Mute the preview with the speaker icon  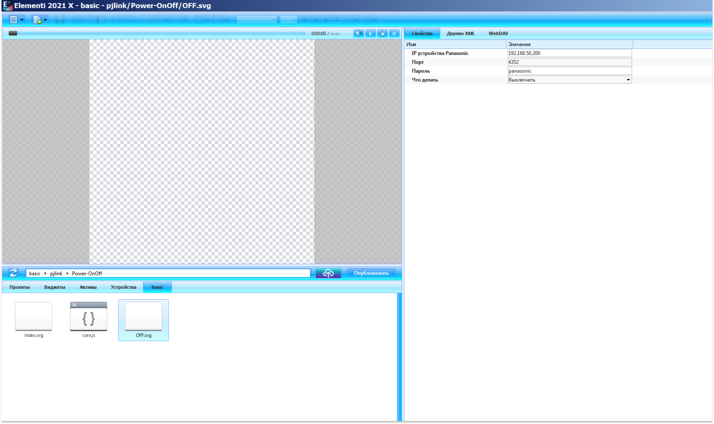[358, 33]
